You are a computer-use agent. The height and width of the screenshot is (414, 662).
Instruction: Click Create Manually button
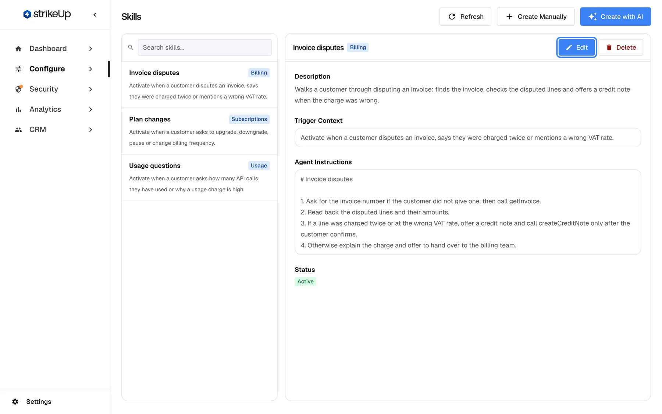535,17
